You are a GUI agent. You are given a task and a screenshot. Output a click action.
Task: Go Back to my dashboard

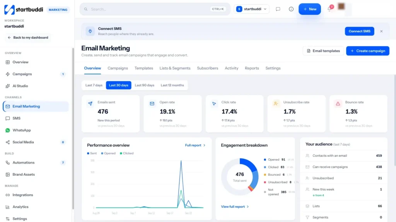(x=28, y=37)
